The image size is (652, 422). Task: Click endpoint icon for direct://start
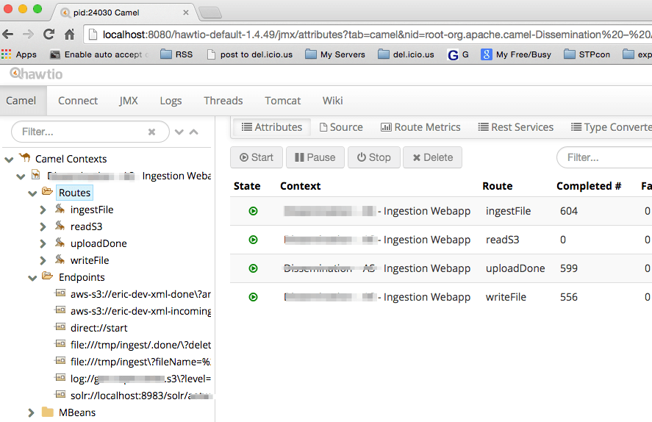pyautogui.click(x=60, y=327)
